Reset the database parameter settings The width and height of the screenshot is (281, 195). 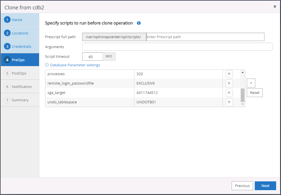point(254,93)
